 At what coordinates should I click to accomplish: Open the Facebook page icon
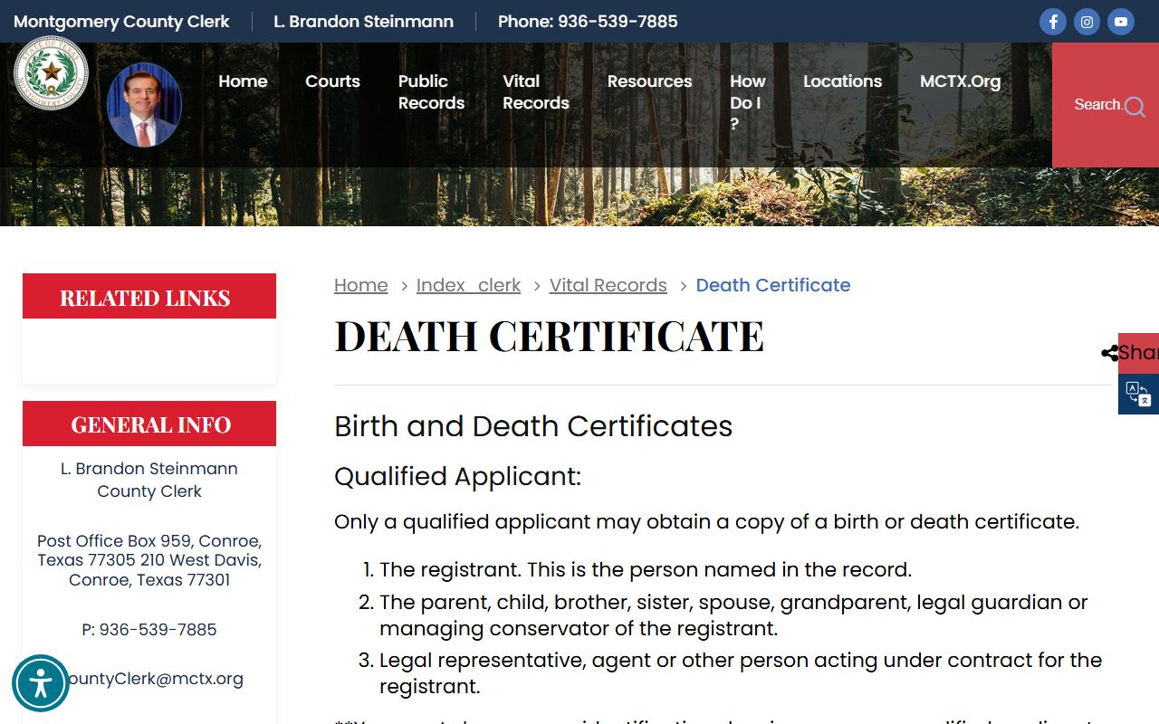pyautogui.click(x=1053, y=22)
